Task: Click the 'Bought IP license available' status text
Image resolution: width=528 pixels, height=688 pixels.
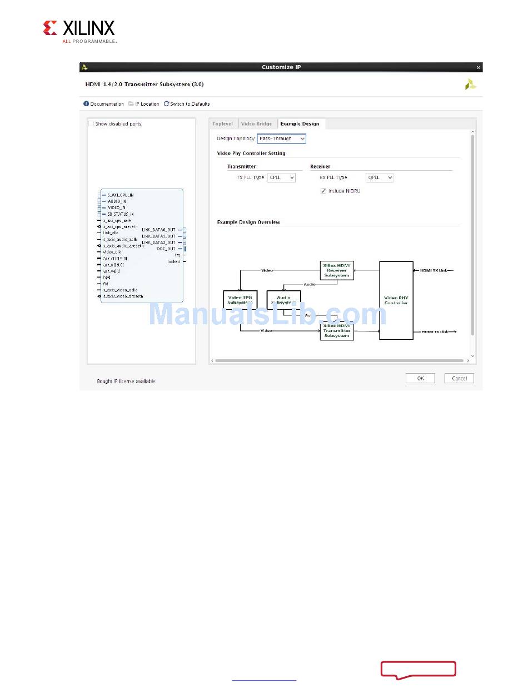Action: (x=126, y=381)
